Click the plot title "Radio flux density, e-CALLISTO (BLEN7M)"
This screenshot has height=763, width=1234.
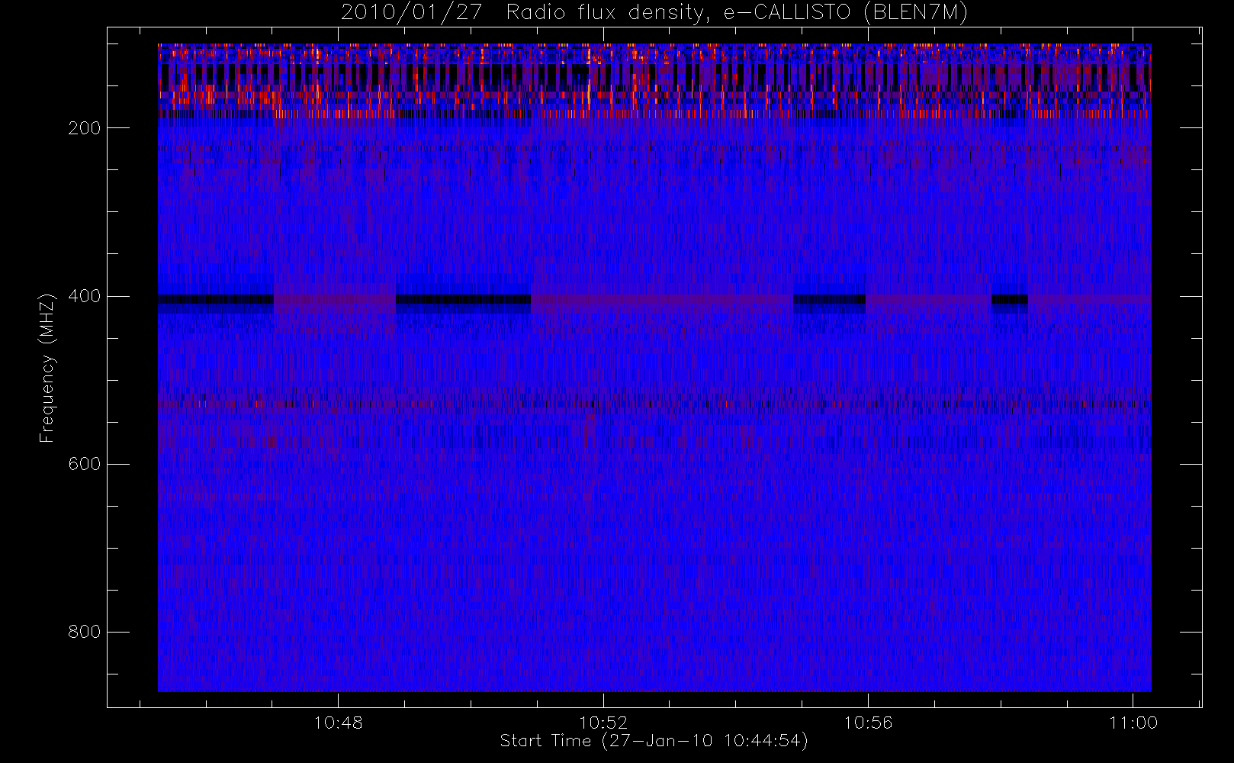click(737, 13)
